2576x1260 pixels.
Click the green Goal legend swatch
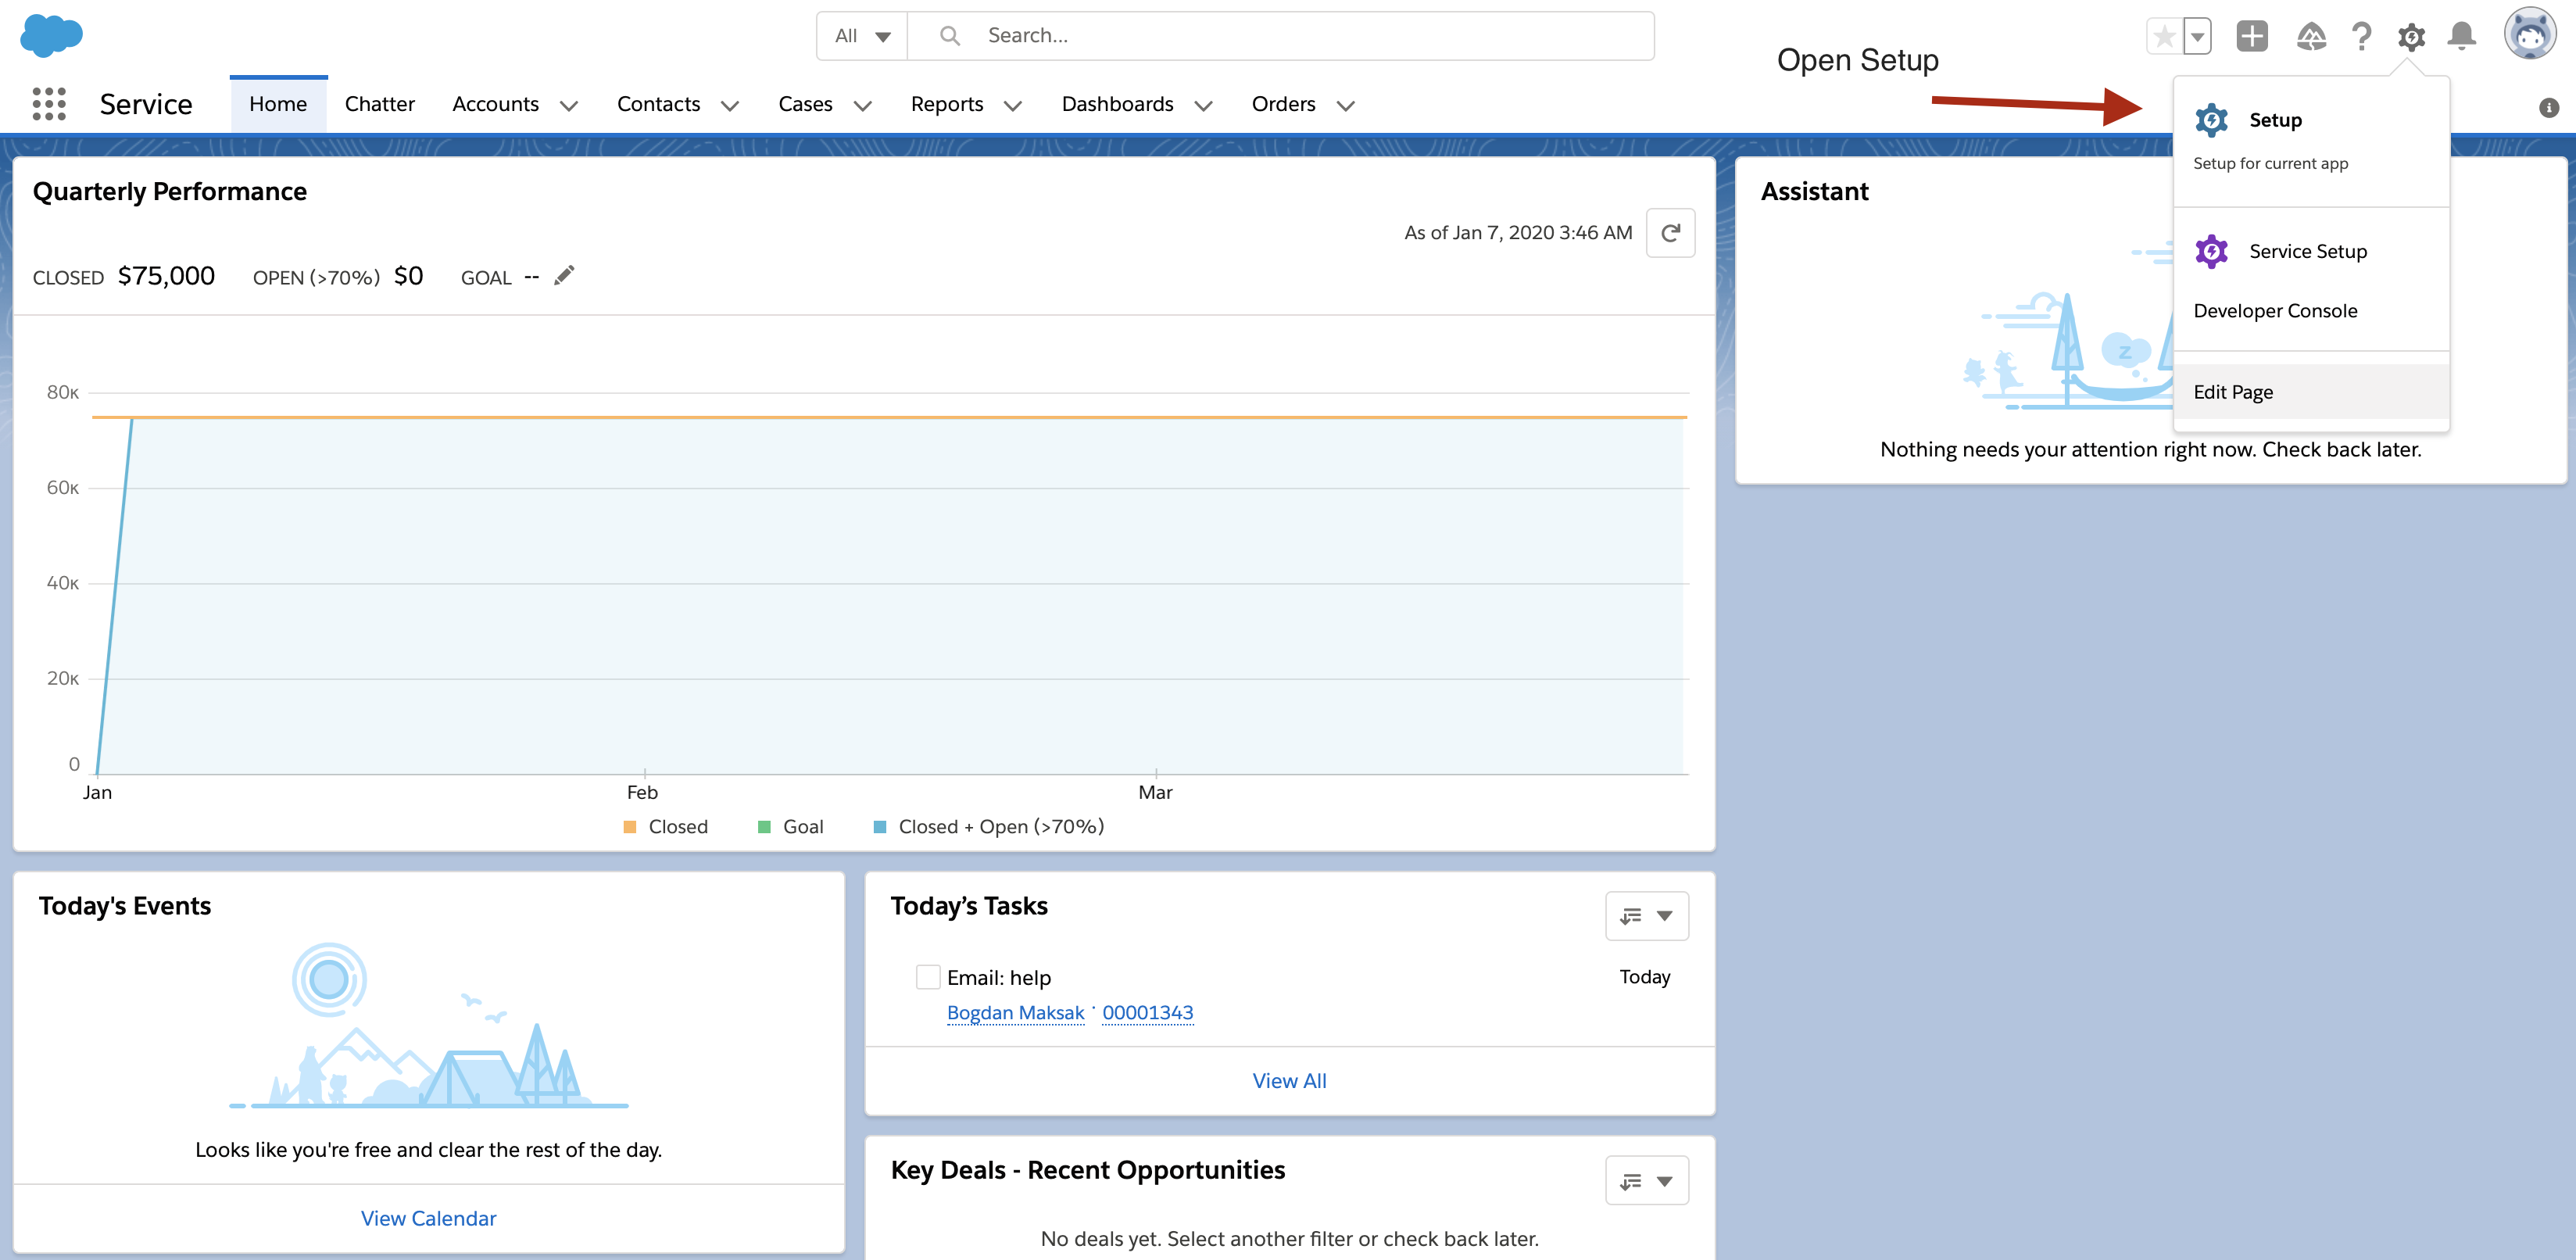click(x=764, y=827)
